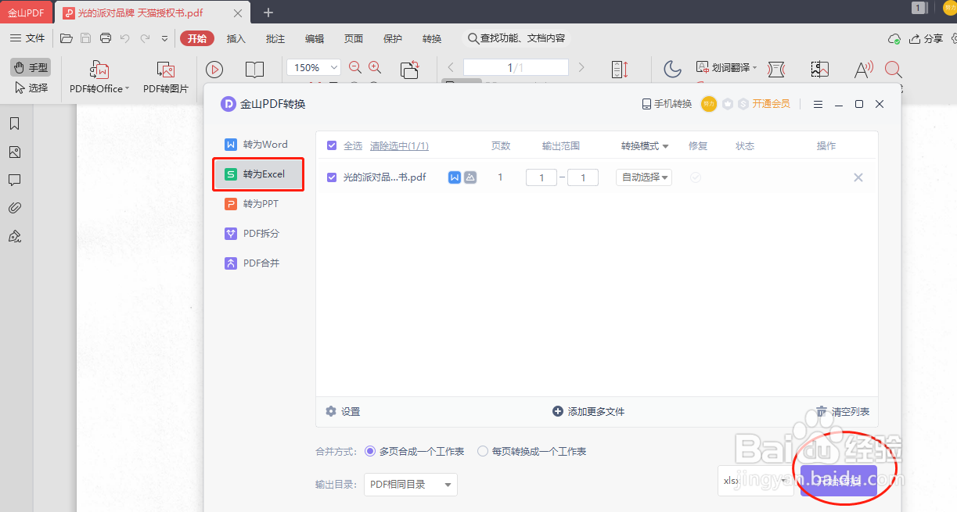Click red search magnifier icon
Image resolution: width=957 pixels, height=512 pixels.
(x=894, y=70)
